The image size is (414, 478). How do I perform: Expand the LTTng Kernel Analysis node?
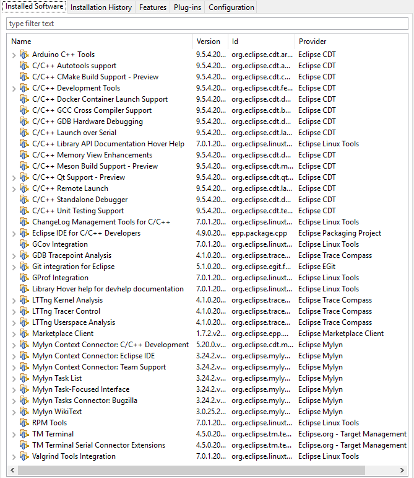click(14, 300)
